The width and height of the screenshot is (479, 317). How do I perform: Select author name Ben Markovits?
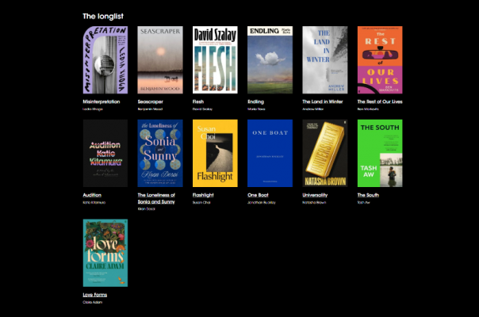click(x=368, y=109)
